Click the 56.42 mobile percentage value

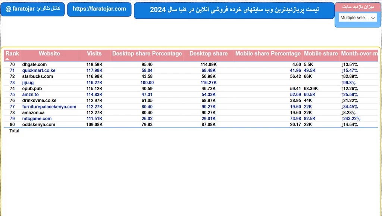(295, 76)
